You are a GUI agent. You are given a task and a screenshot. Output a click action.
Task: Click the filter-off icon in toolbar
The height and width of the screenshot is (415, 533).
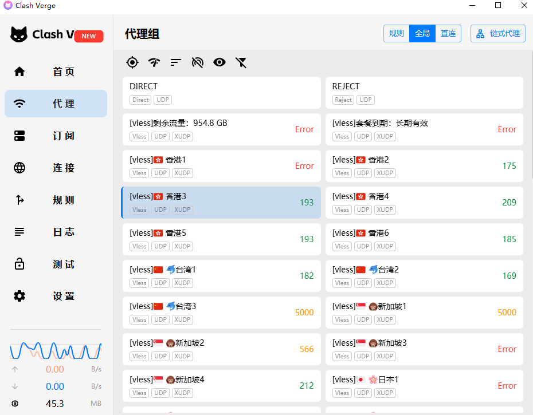pos(241,62)
